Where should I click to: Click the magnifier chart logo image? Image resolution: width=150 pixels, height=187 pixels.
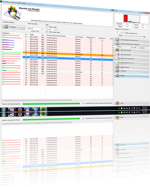click(12, 13)
